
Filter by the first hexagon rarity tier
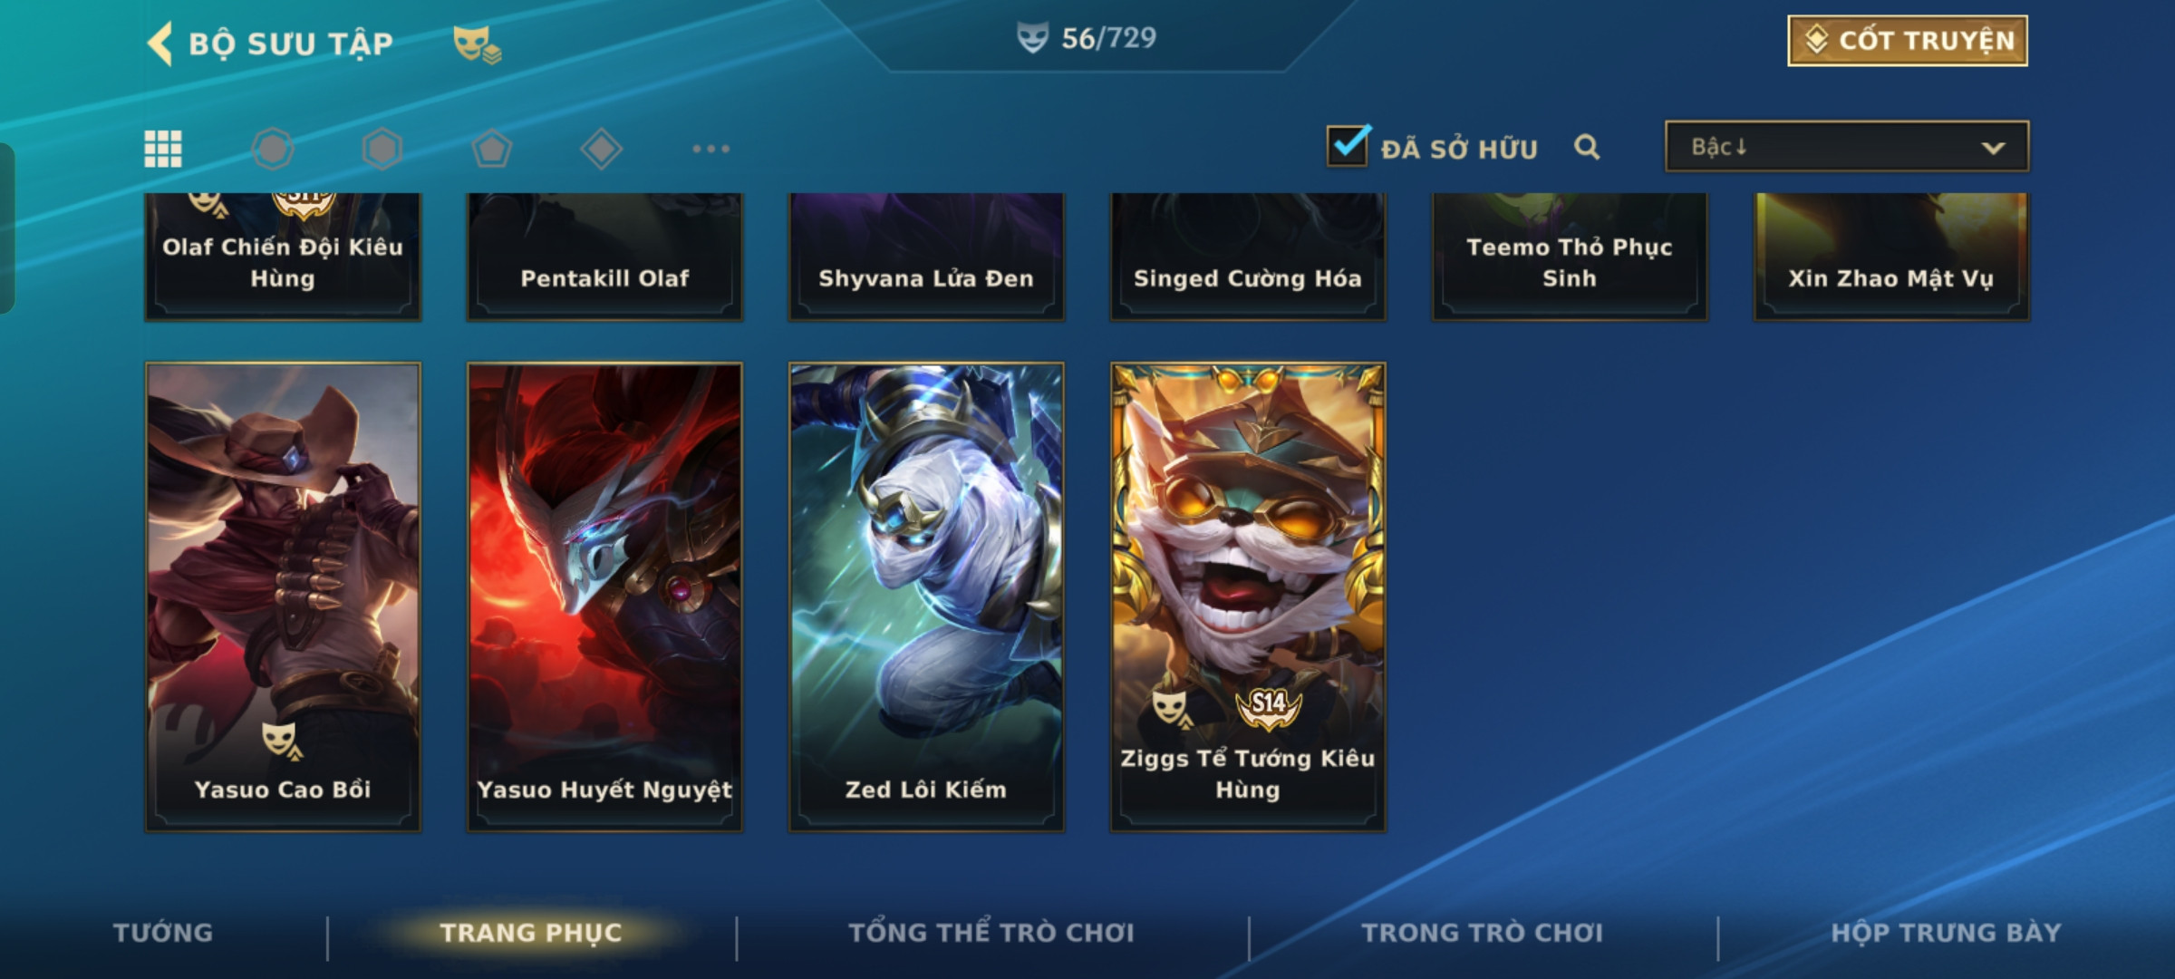(273, 149)
